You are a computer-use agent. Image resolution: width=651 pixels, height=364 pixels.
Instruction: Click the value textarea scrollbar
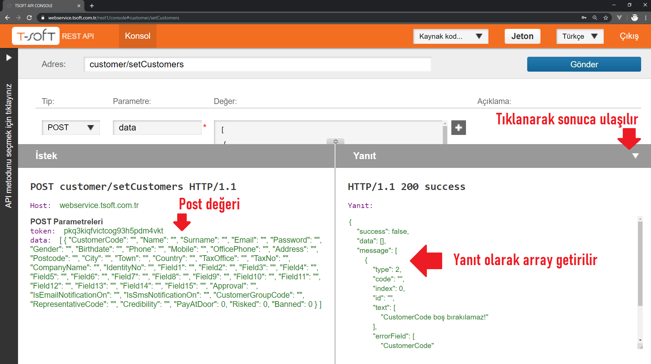click(445, 134)
